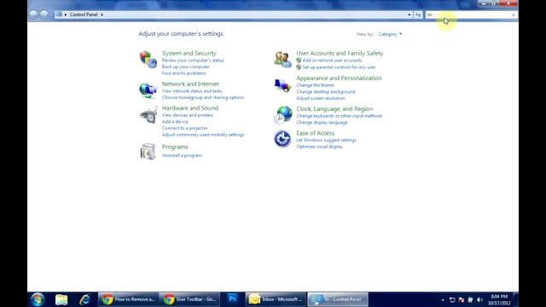
Task: Click Let Windows suggest settings
Action: point(326,140)
